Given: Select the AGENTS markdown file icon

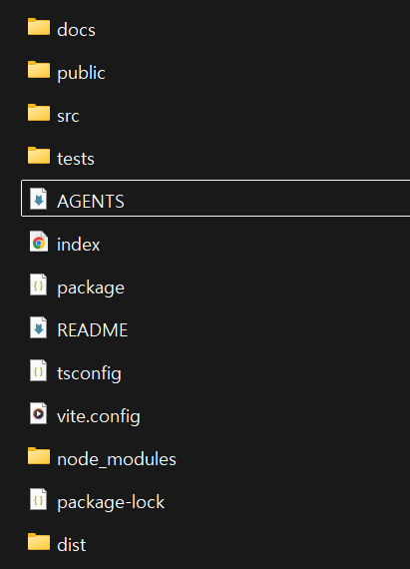Looking at the screenshot, I should [39, 199].
